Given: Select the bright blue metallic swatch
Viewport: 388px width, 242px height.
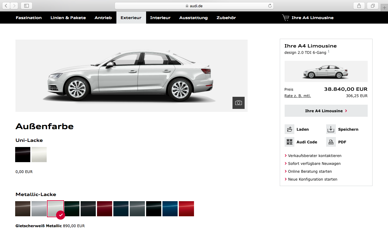Looking at the screenshot, I should [x=170, y=209].
